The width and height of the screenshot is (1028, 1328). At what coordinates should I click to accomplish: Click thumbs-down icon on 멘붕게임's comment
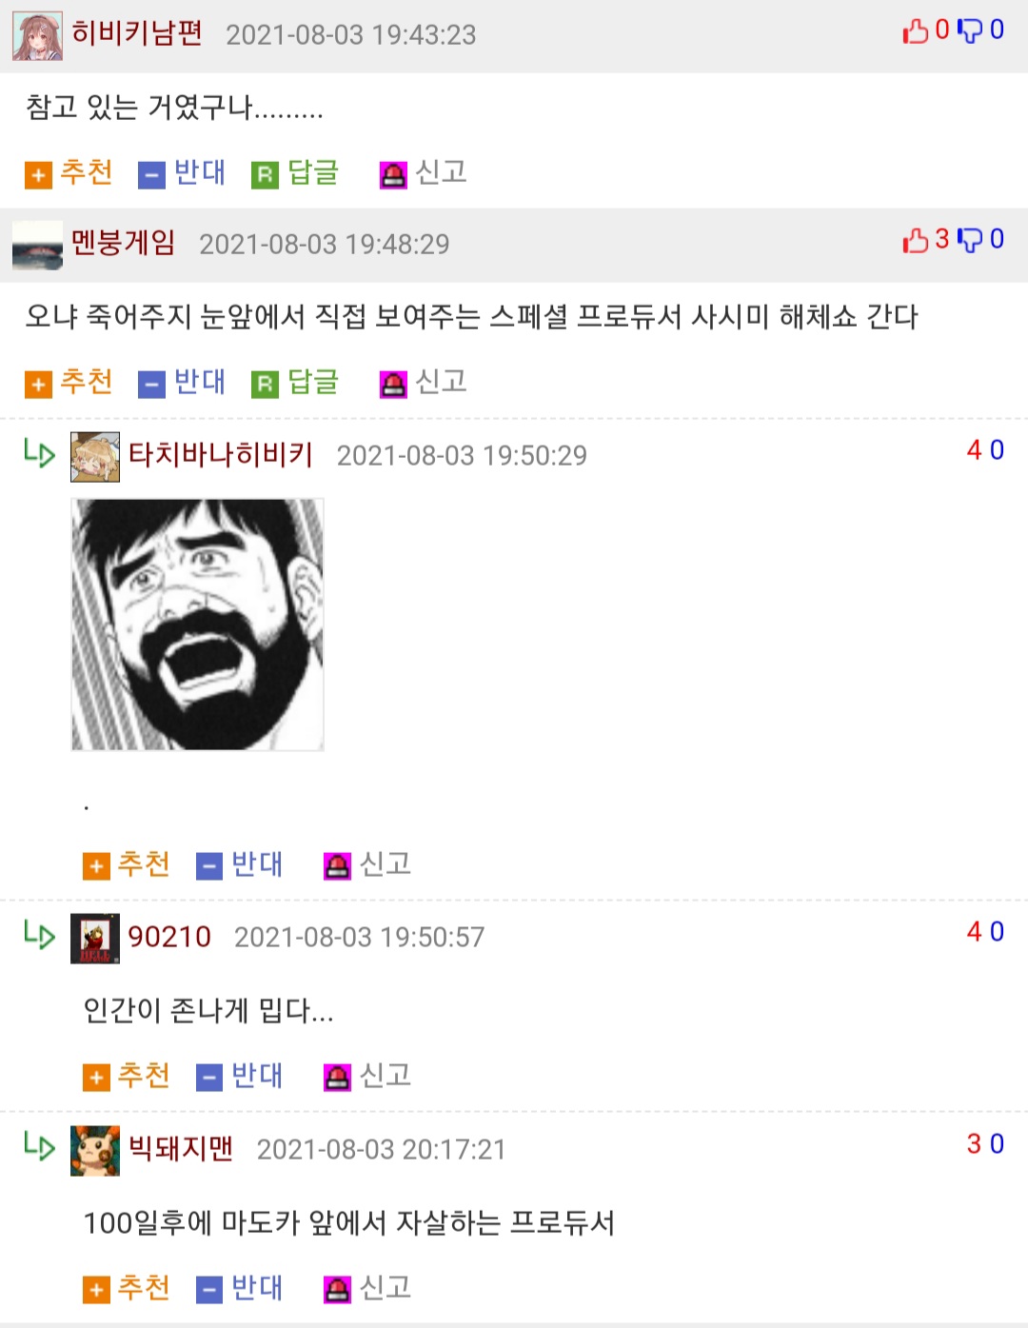coord(970,241)
